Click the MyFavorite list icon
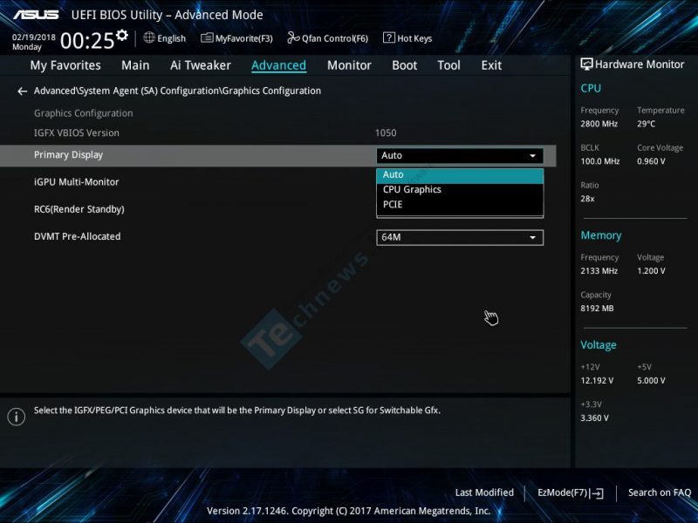This screenshot has width=698, height=523. pos(207,37)
